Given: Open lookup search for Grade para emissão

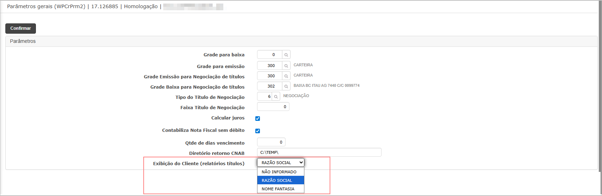Looking at the screenshot, I should 286,66.
